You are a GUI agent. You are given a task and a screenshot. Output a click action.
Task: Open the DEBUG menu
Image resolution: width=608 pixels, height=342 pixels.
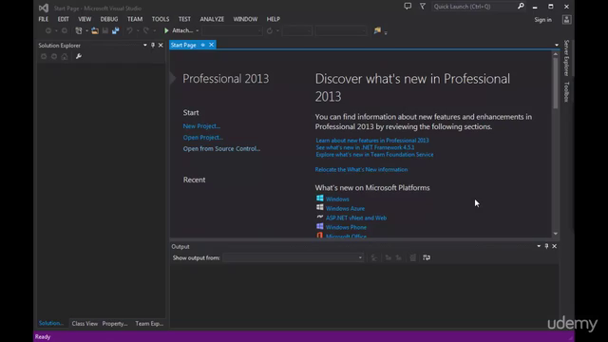tap(109, 19)
